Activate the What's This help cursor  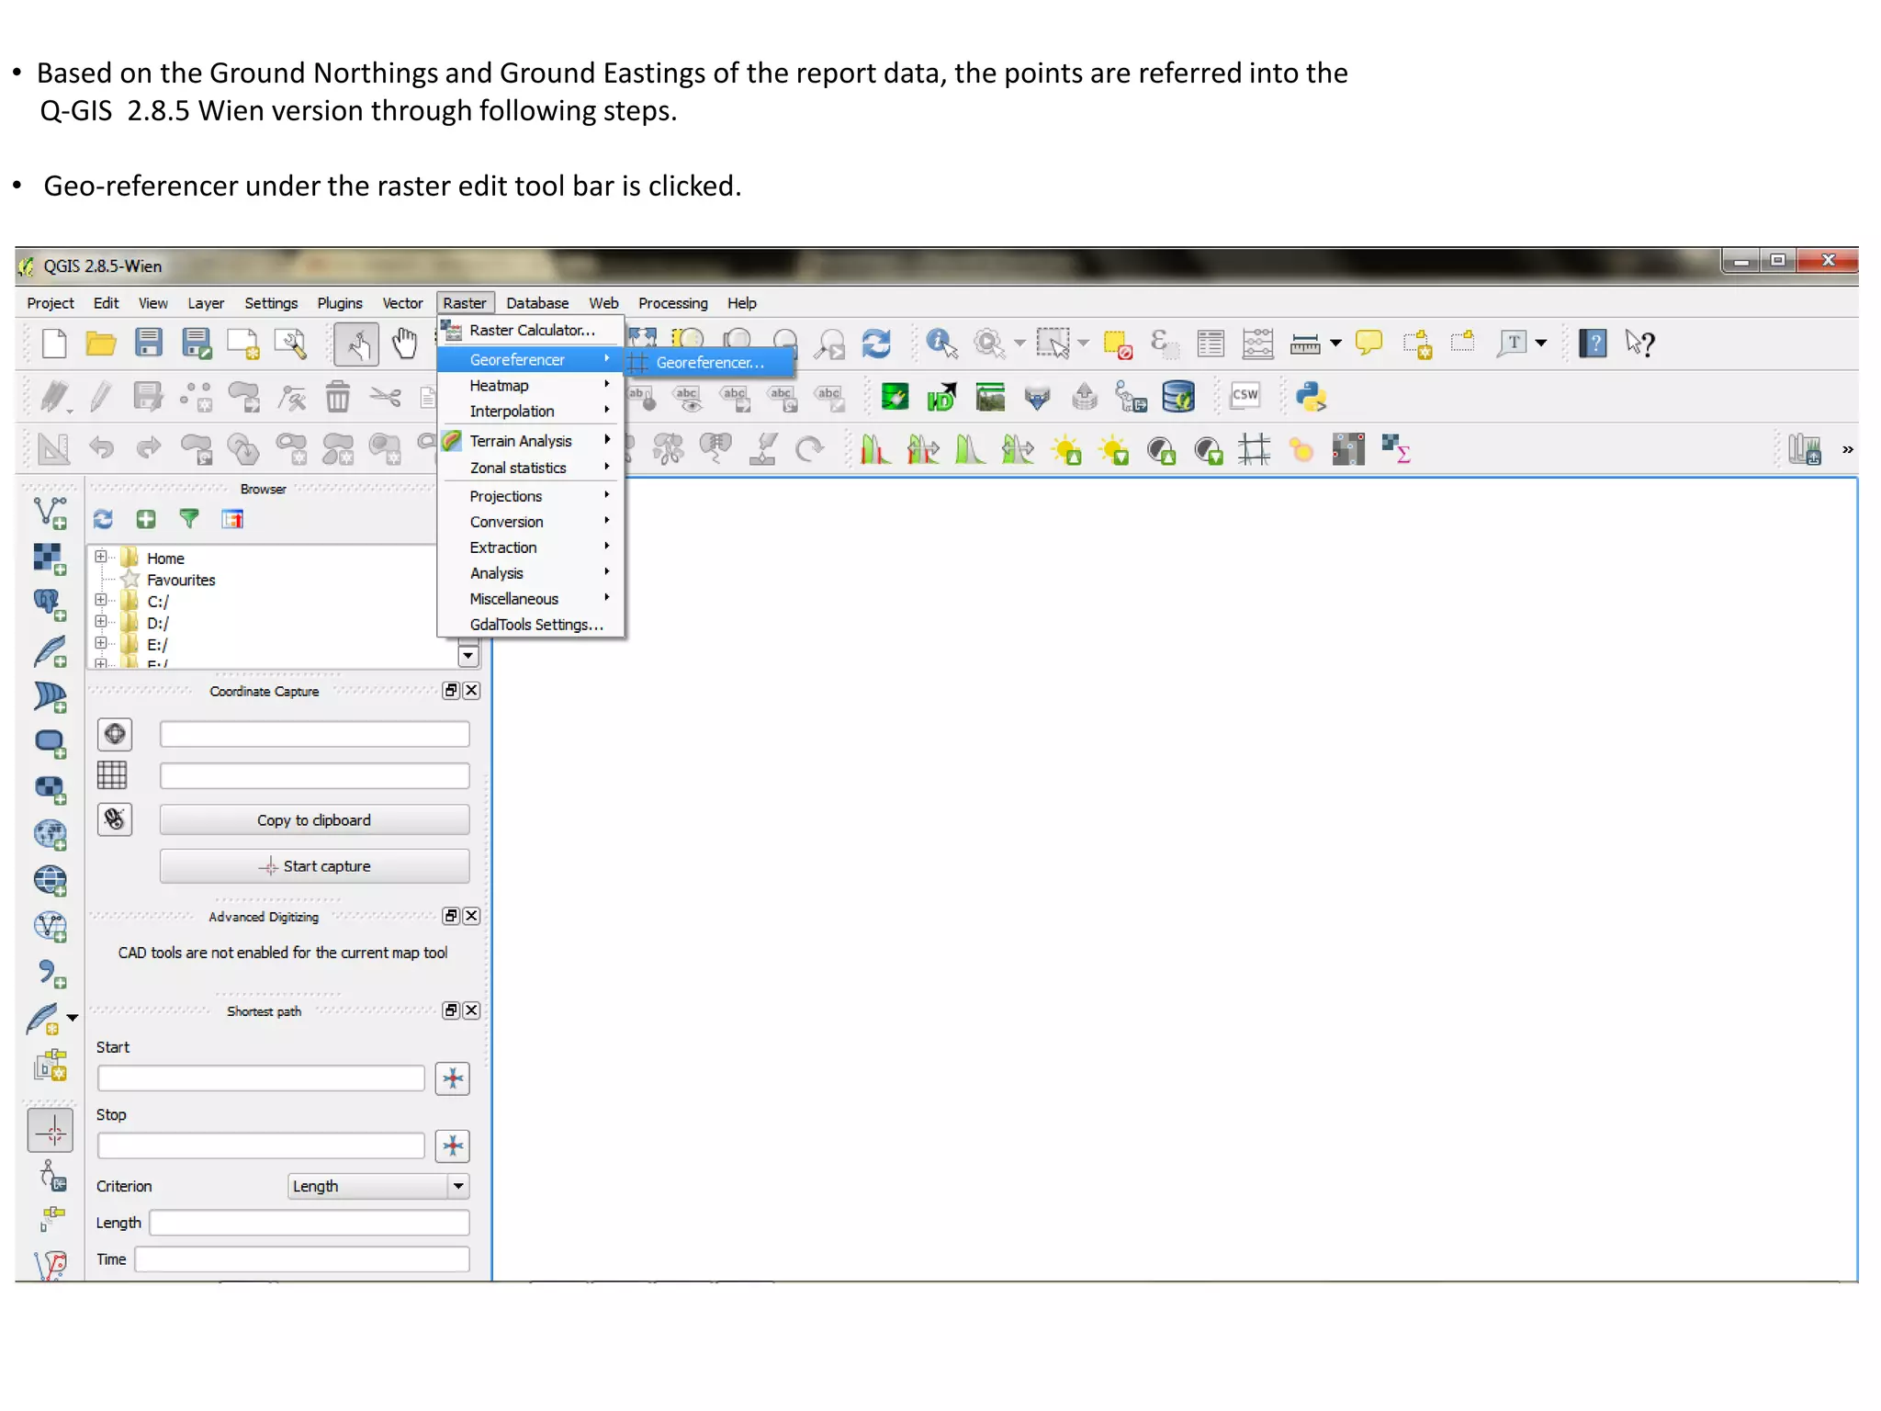click(x=1639, y=344)
